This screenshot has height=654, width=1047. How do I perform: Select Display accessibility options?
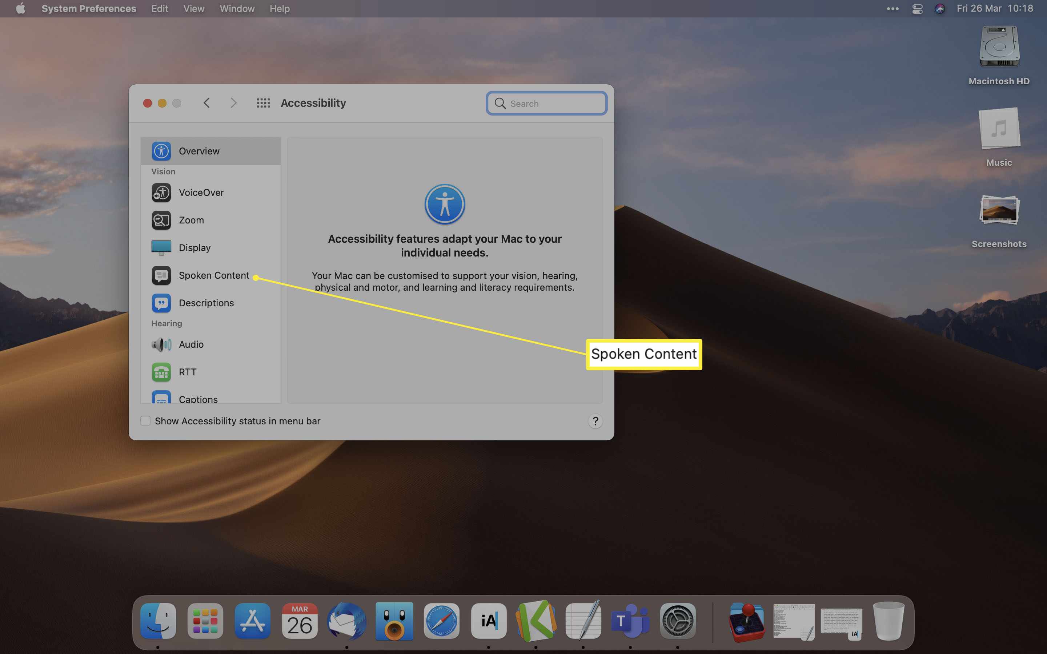click(x=194, y=246)
